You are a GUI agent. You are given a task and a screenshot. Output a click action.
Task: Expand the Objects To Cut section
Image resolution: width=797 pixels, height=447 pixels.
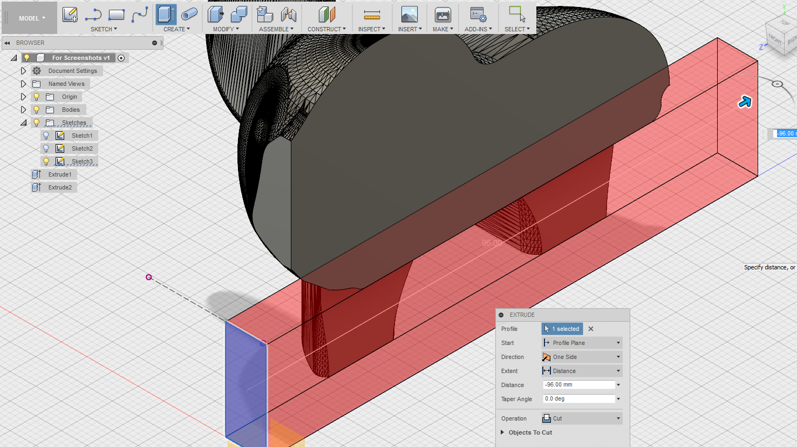pyautogui.click(x=502, y=432)
